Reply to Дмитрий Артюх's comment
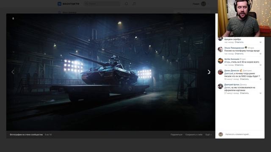The width and height of the screenshot is (271, 152). pyautogui.click(x=244, y=93)
